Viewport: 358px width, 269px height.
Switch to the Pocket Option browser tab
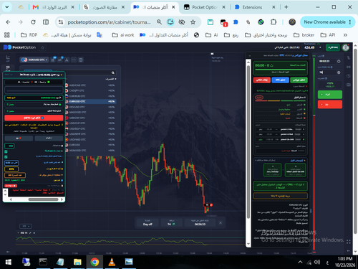click(x=205, y=7)
